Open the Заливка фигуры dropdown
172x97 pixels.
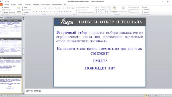pos(134,7)
